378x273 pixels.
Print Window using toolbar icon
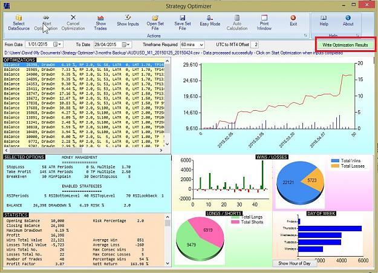click(x=264, y=22)
